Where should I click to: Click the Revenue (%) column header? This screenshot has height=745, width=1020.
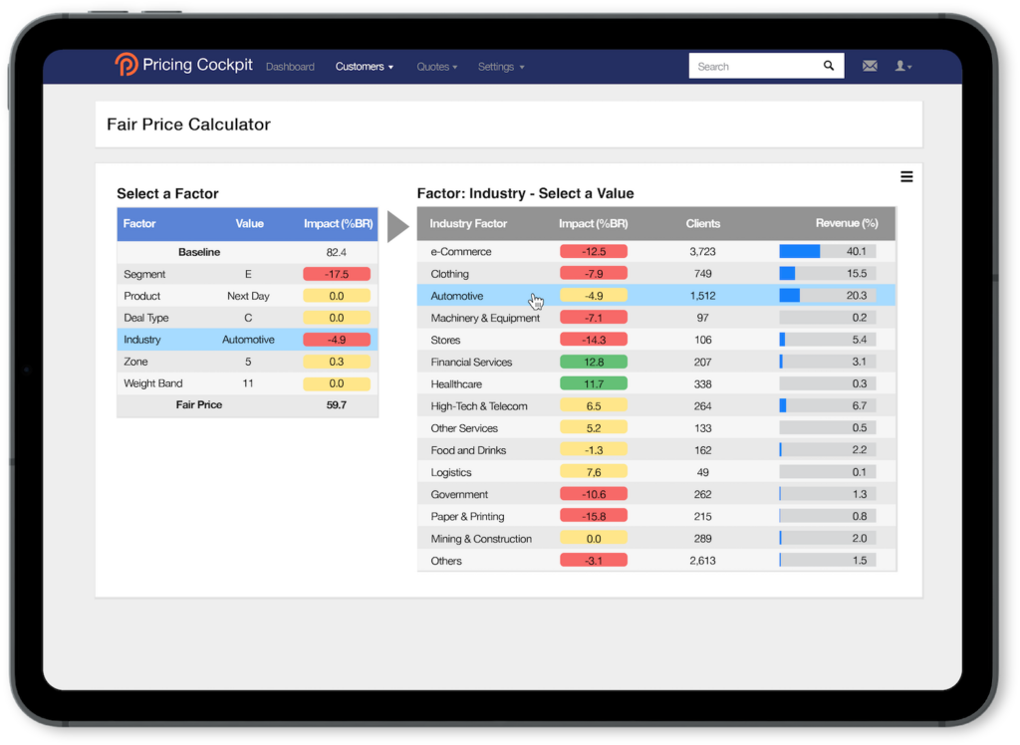[x=846, y=224]
